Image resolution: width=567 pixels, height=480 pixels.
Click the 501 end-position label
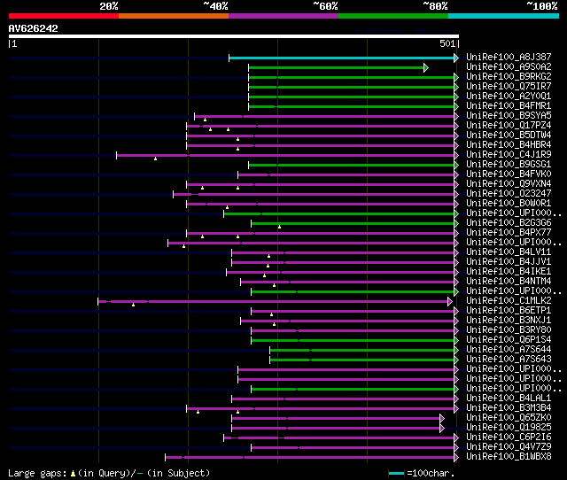click(x=447, y=43)
